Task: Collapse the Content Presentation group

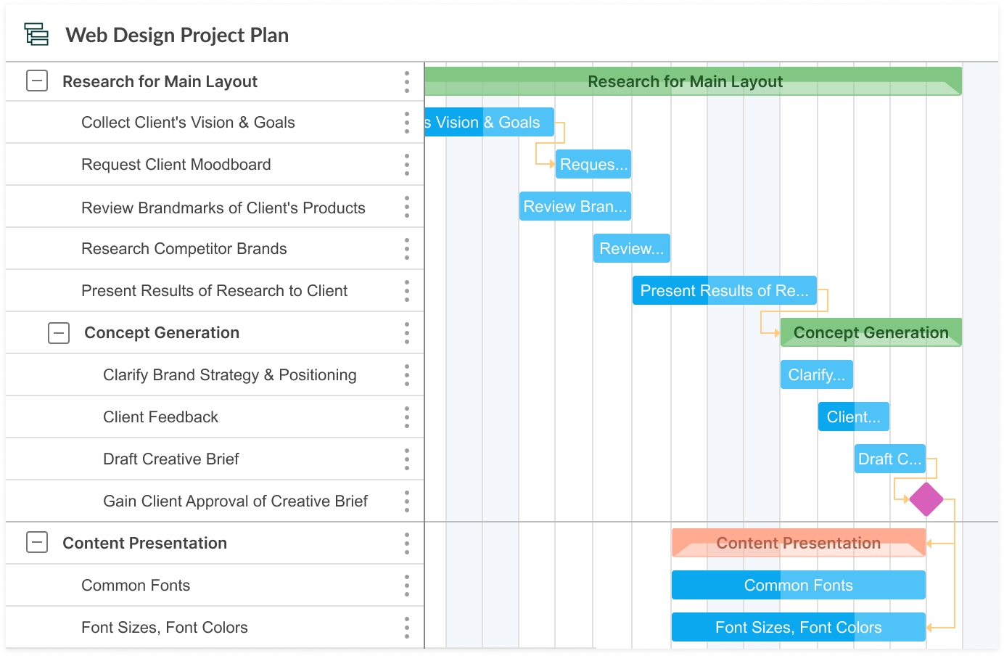Action: coord(36,543)
